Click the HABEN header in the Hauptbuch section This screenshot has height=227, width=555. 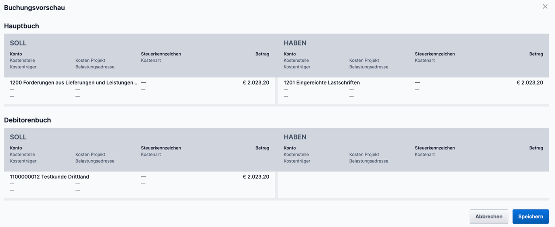tap(295, 43)
